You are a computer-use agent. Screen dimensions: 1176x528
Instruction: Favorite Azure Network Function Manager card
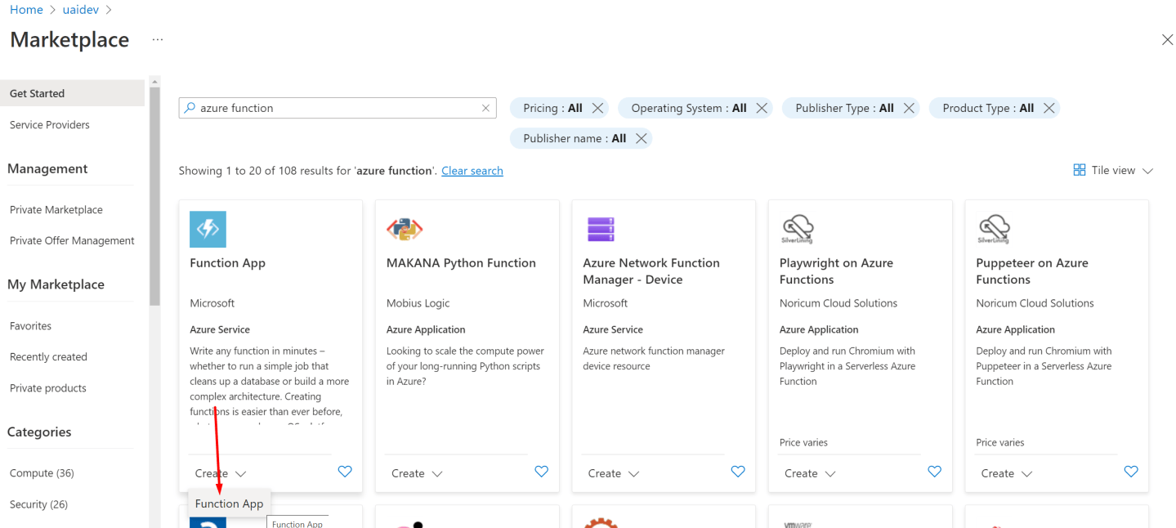point(738,472)
